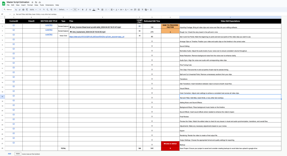
Task: Format as currency icon
Action: click(40, 10)
